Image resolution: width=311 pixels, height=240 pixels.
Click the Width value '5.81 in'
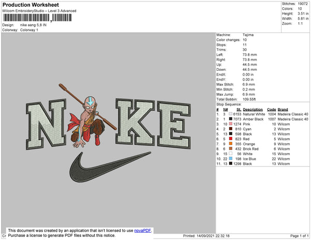(303, 19)
